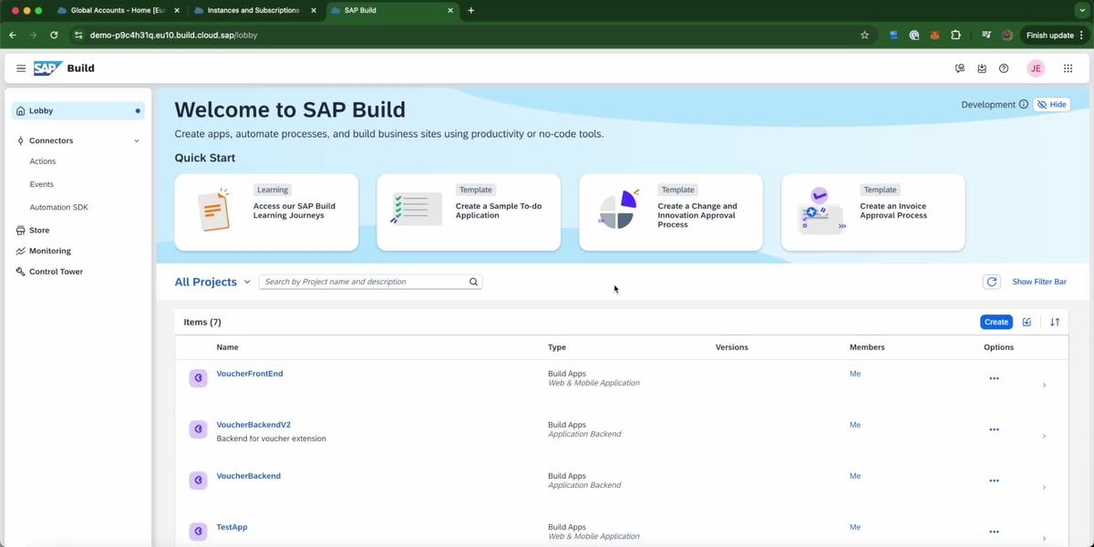Open the TestApp project link

232,527
